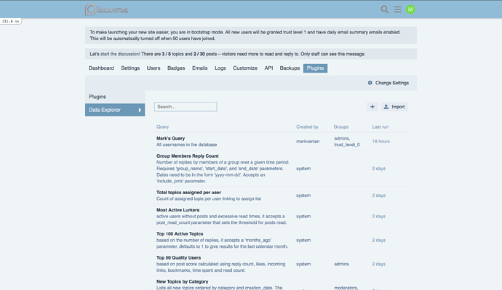Sort by the Groups column header
Image resolution: width=502 pixels, height=290 pixels.
coord(341,127)
